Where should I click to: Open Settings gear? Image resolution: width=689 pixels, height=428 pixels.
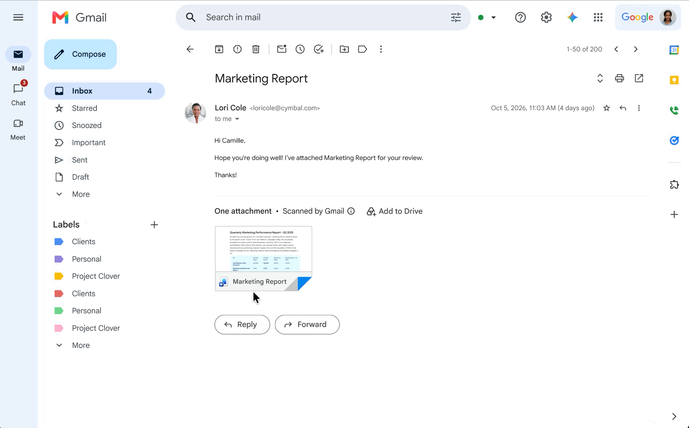(546, 17)
